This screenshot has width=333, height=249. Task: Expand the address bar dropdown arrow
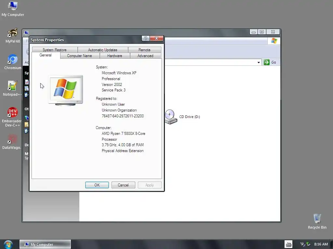tap(259, 62)
